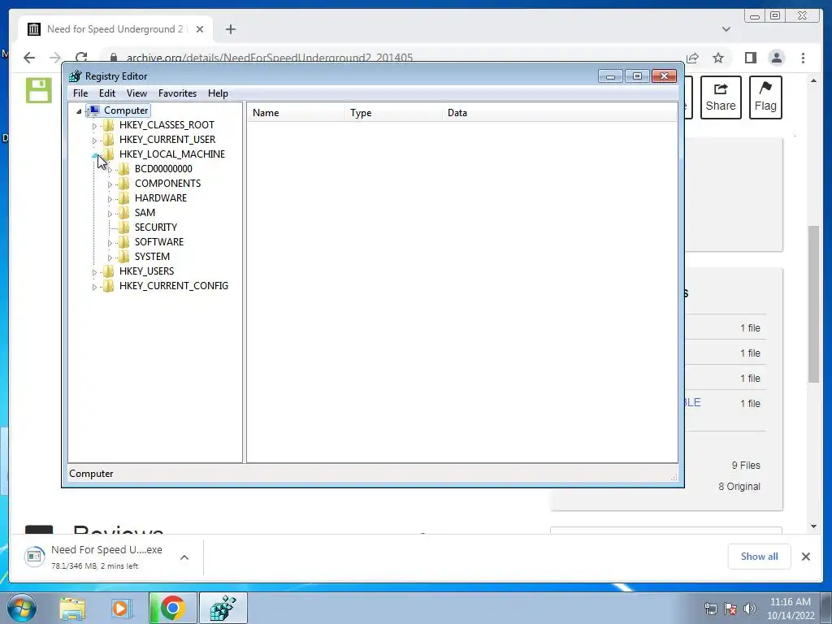
Task: Click the Registry Editor title bar icon
Action: pyautogui.click(x=76, y=76)
